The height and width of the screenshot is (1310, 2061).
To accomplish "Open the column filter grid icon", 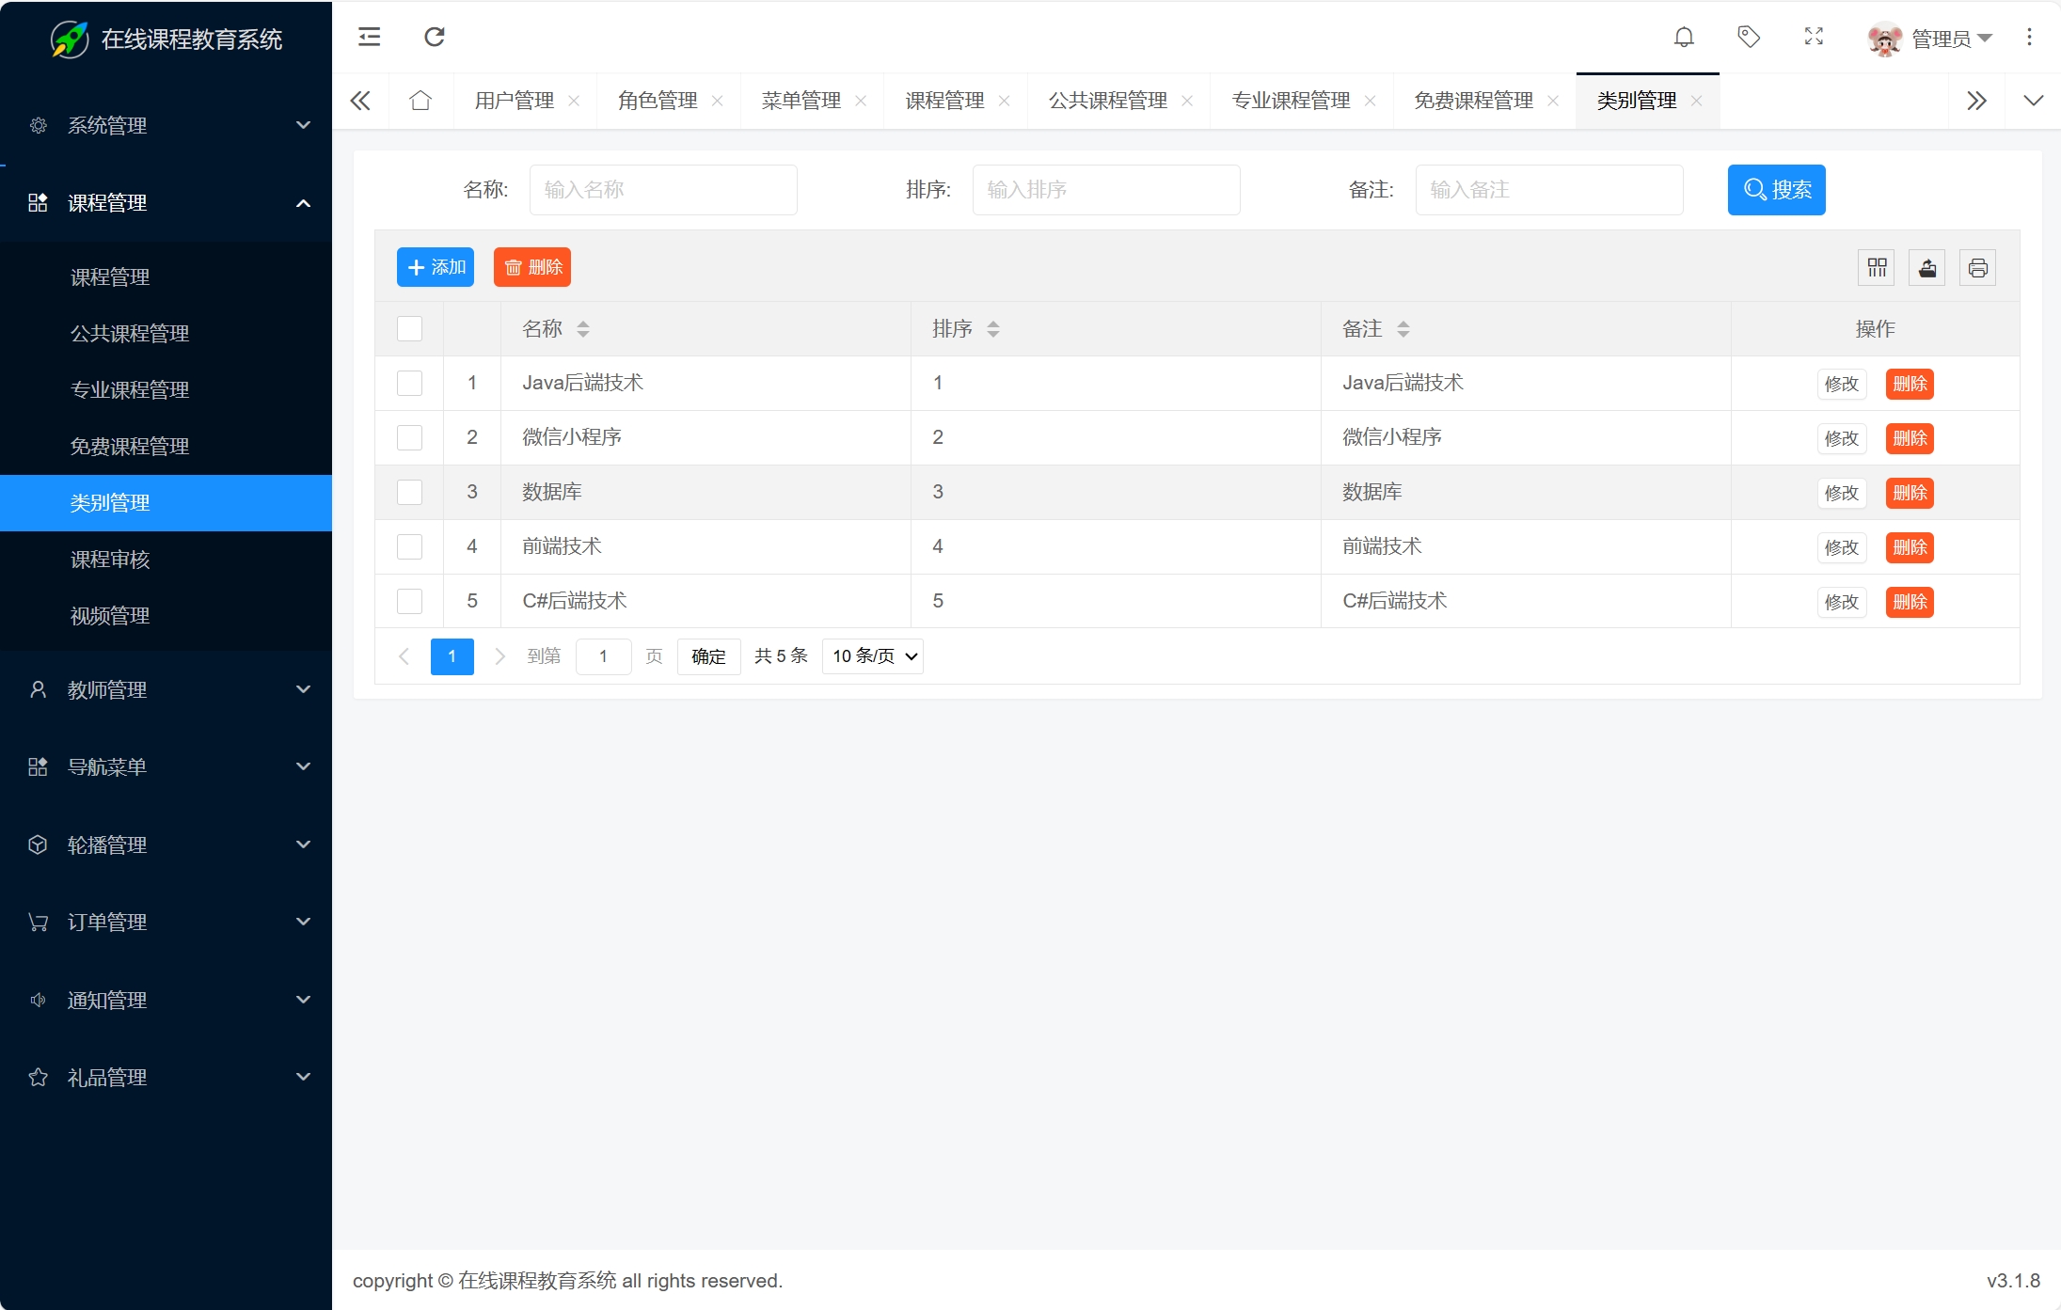I will 1877,268.
